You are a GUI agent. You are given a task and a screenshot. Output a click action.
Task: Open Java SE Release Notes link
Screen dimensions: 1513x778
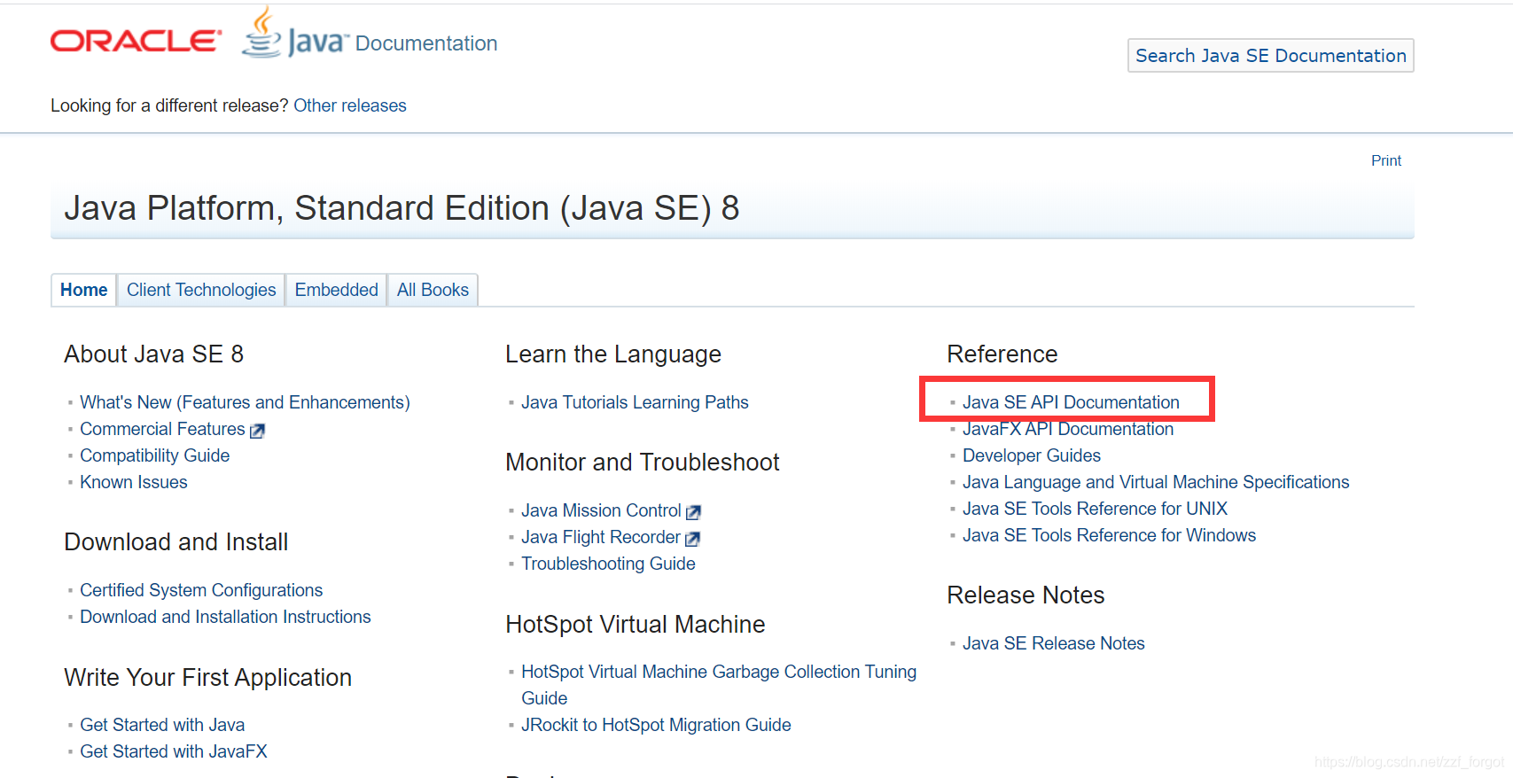click(1054, 643)
